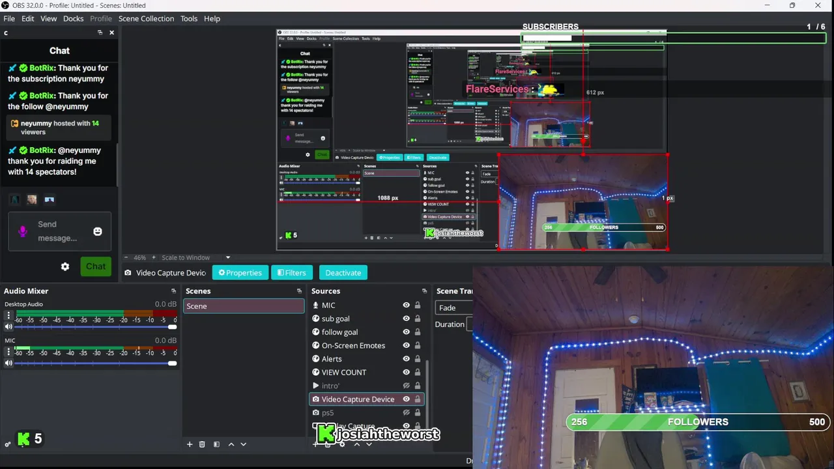Open the Fade transition dropdown
Viewport: 834px width, 469px height.
coord(454,307)
